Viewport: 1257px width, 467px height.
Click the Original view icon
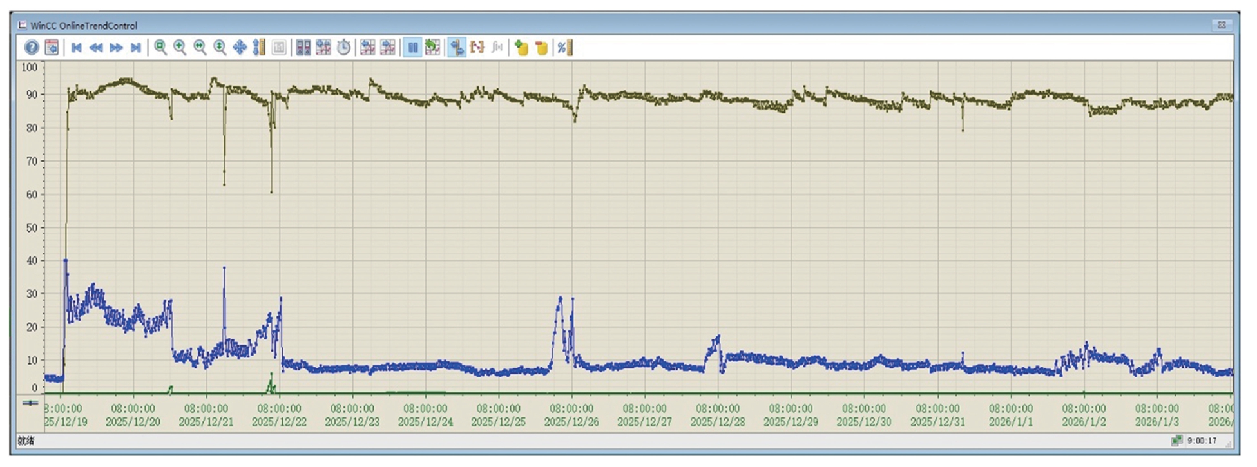pos(279,47)
